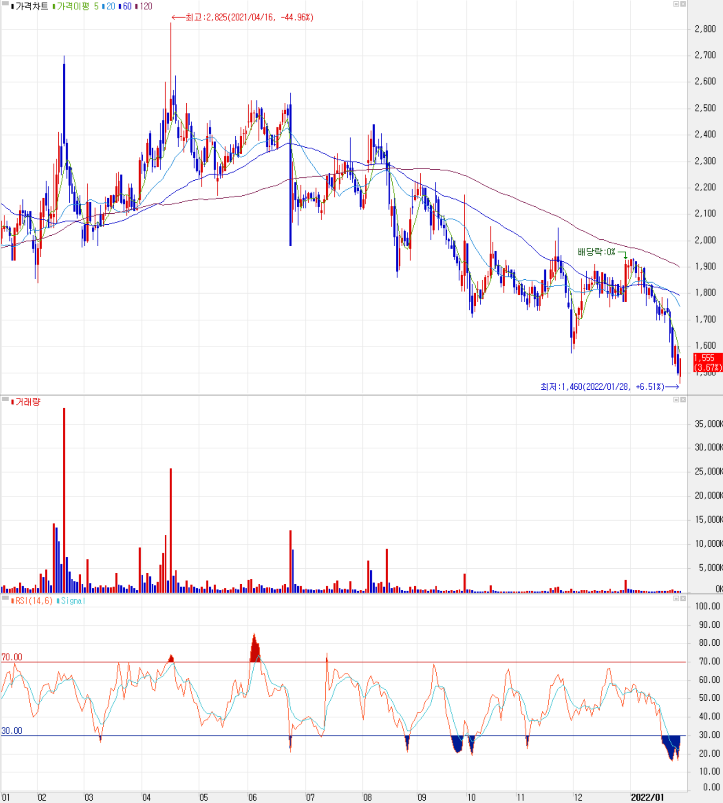Click the 100.00 RSI axis label
This screenshot has height=803, width=723.
pyautogui.click(x=707, y=606)
